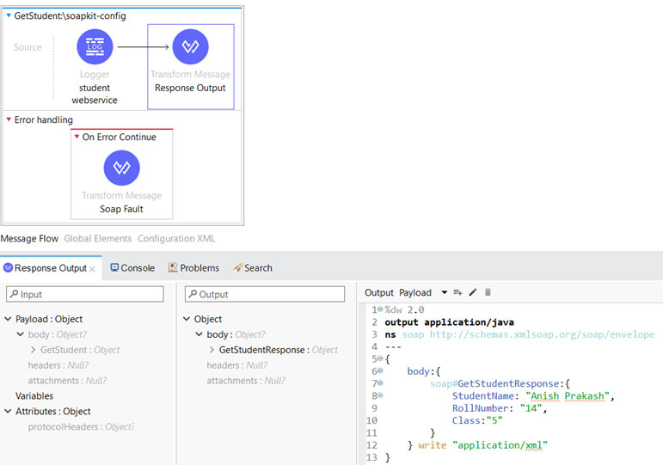This screenshot has height=465, width=663.
Task: Select protocolHeaders : Object? tree item
Action: 81,426
